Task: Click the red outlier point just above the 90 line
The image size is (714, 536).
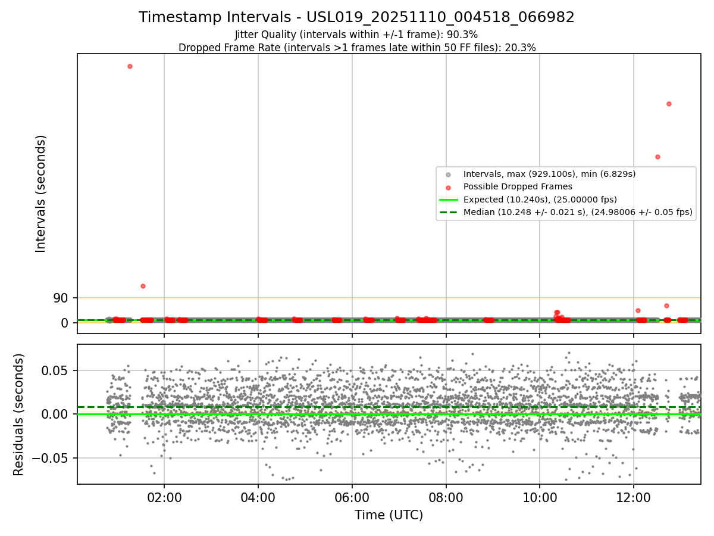Action: (143, 286)
